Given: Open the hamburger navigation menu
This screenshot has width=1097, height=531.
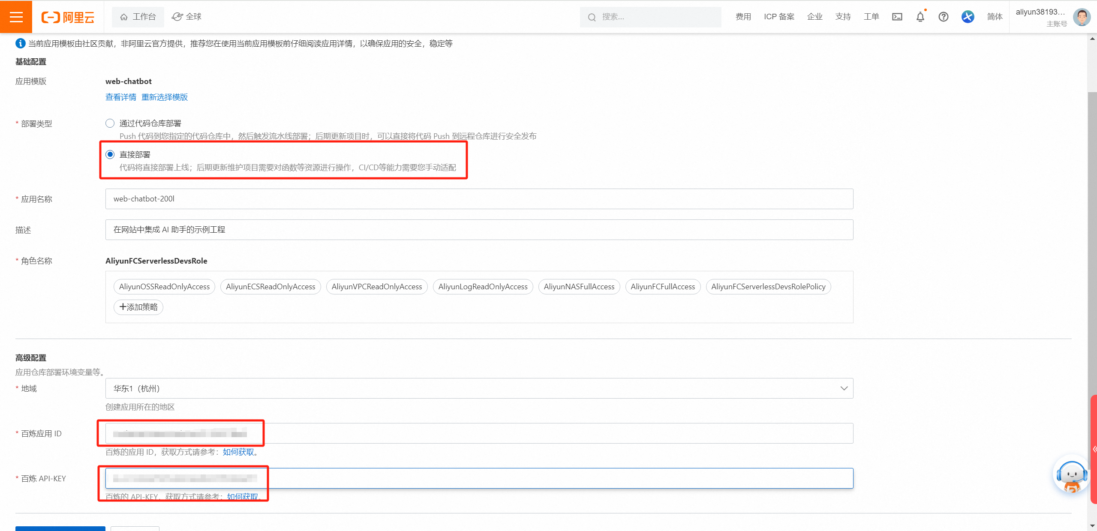Looking at the screenshot, I should 16,17.
